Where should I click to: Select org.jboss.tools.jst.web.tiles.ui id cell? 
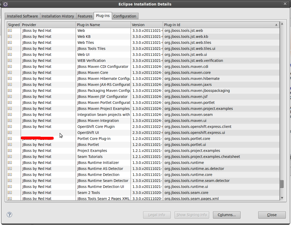coord(190,49)
